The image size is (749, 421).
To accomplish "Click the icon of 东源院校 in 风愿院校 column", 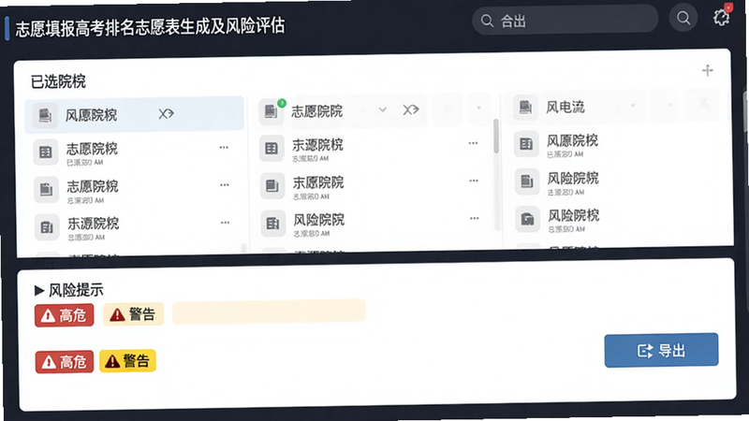I will [x=47, y=227].
